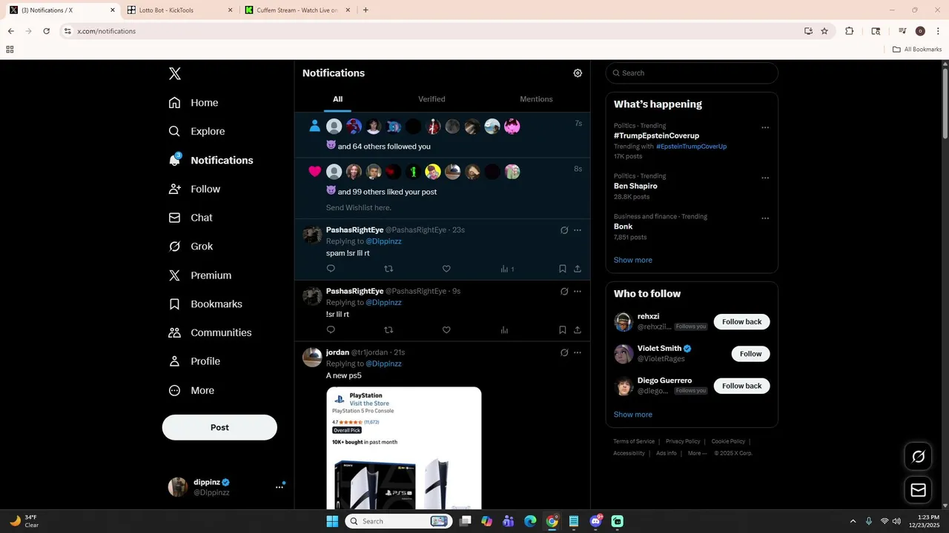Open the PlayStation 5 image in jordan's post
The width and height of the screenshot is (949, 533).
click(404, 448)
